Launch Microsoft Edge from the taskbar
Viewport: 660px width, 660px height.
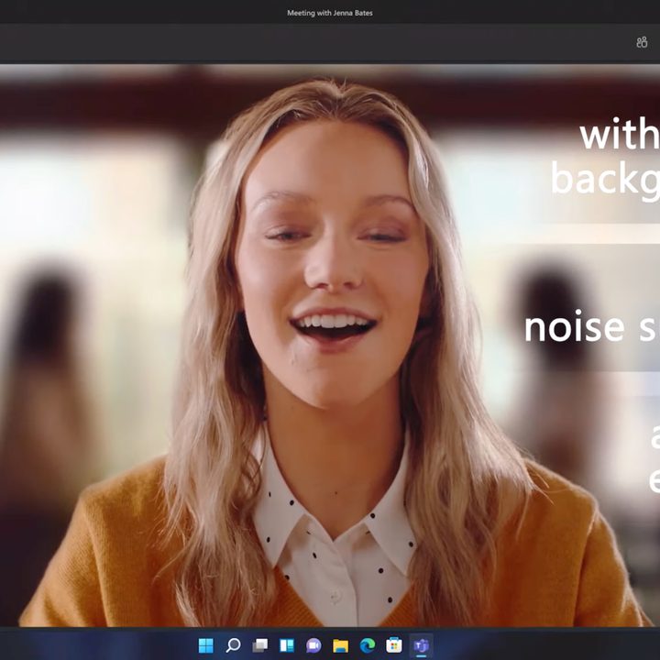[368, 645]
